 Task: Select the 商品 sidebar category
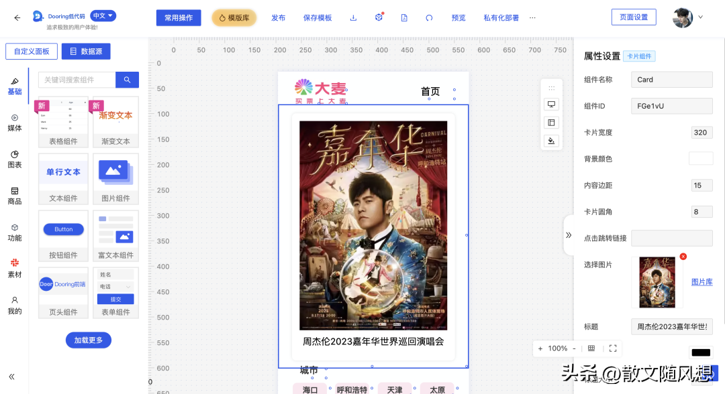(x=14, y=196)
